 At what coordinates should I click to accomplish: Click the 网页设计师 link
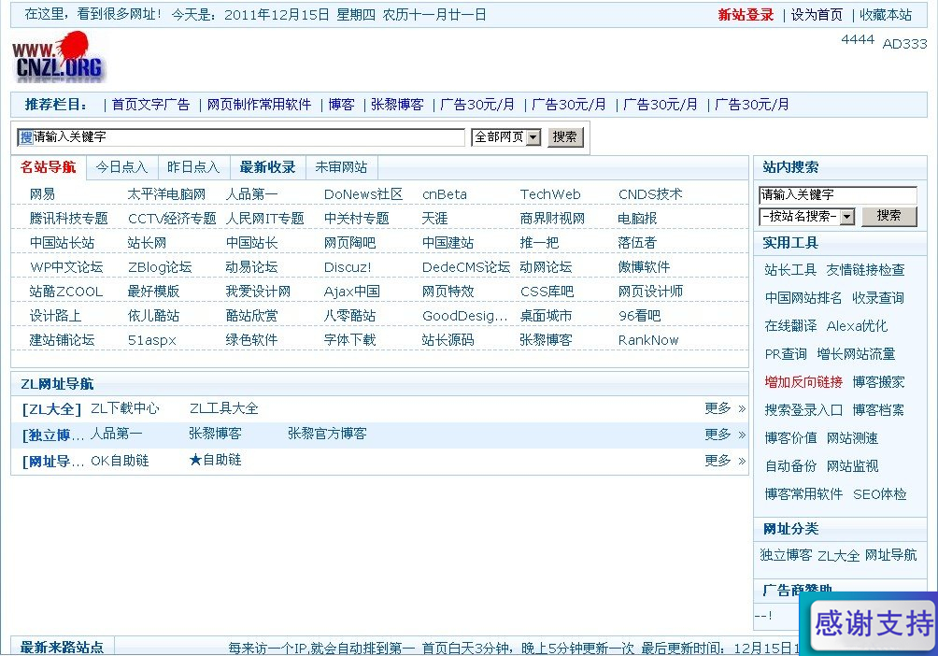(650, 292)
